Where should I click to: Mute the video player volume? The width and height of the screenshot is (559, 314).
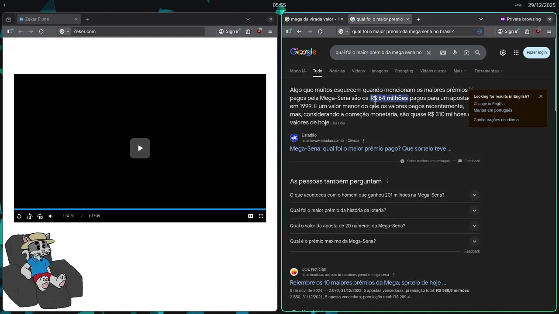(51, 216)
